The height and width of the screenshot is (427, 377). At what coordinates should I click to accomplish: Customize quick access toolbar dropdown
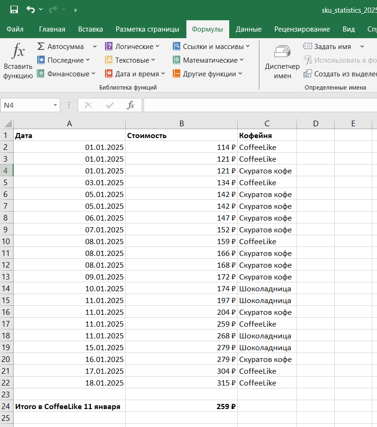[76, 10]
